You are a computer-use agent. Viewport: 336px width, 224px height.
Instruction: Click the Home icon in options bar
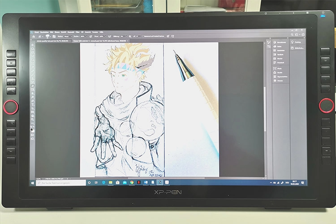(34, 36)
